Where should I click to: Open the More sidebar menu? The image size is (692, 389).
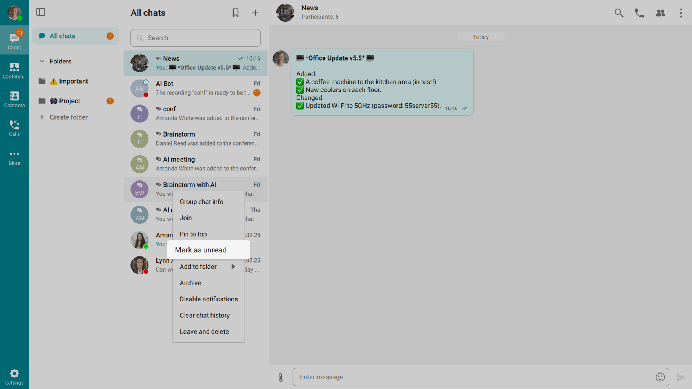(x=14, y=158)
